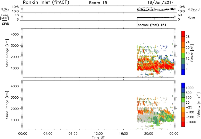Click the blue top segment of the velocity colorbar
The width and height of the screenshot is (201, 139).
(183, 85)
